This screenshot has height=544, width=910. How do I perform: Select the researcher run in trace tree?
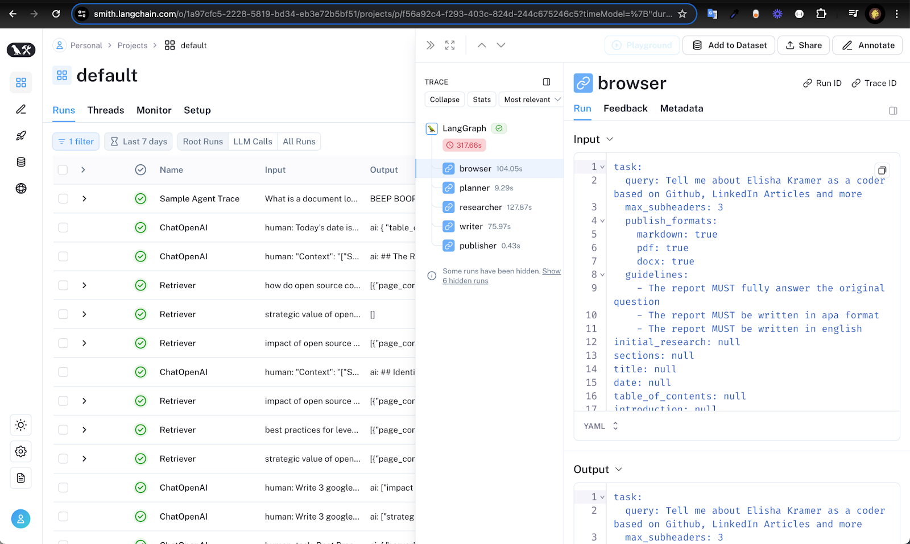481,207
